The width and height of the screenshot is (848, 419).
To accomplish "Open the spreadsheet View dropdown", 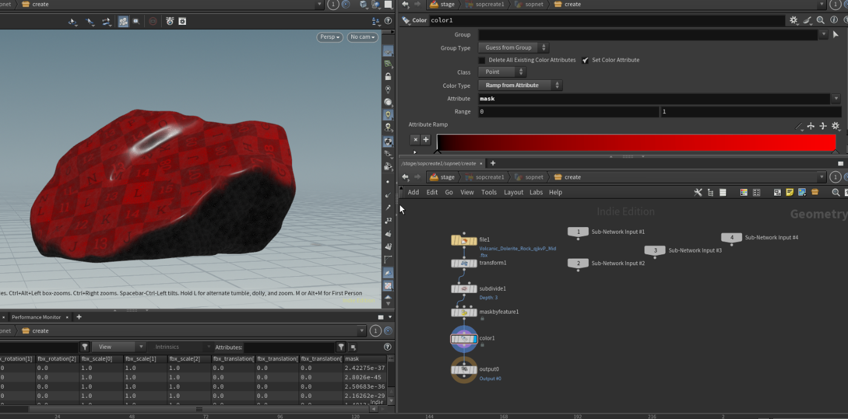I will click(x=119, y=347).
